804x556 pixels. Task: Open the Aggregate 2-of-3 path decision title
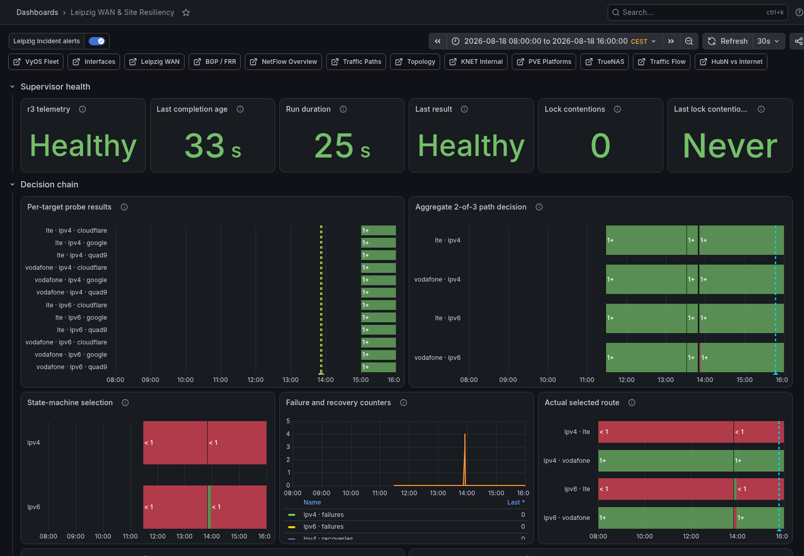click(471, 207)
